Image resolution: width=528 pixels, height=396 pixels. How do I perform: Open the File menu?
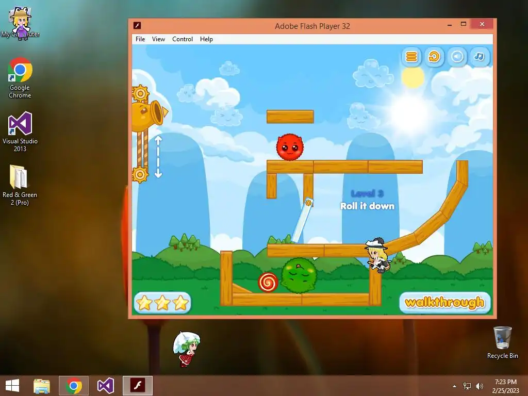click(x=140, y=39)
